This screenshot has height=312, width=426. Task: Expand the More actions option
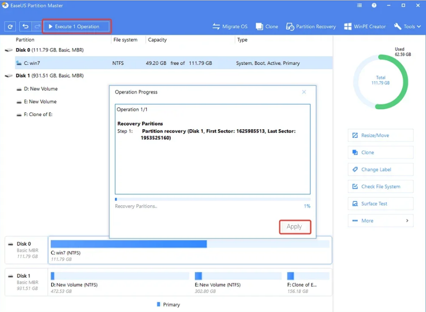381,221
